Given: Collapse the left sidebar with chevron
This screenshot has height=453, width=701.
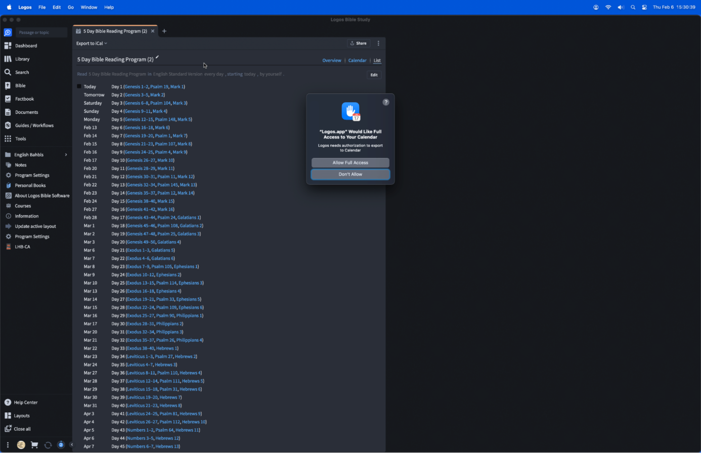Looking at the screenshot, I should coord(72,445).
